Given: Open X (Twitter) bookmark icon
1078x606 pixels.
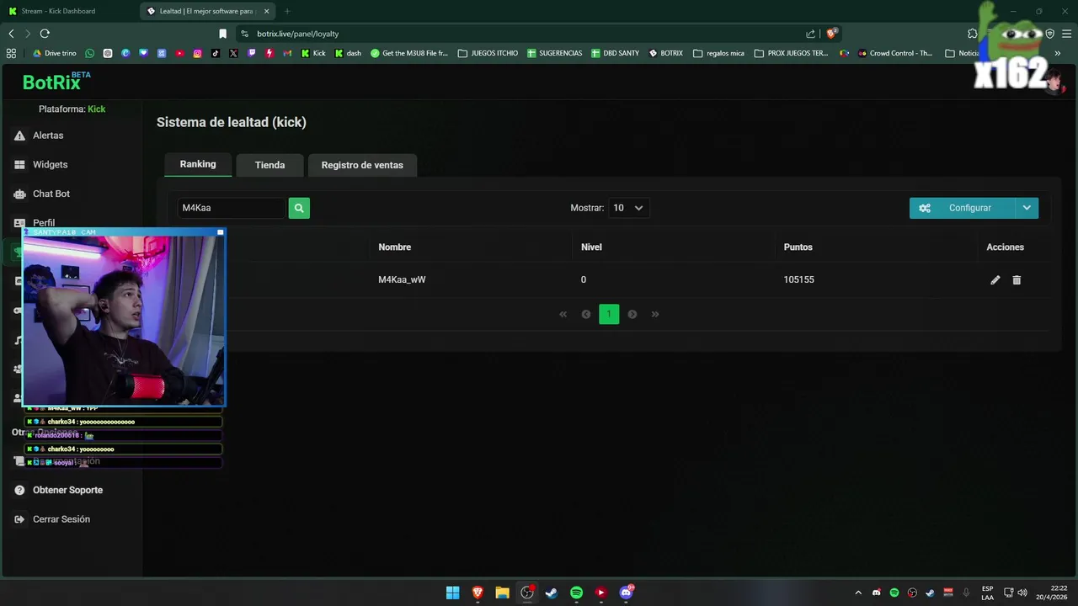Looking at the screenshot, I should 233,53.
